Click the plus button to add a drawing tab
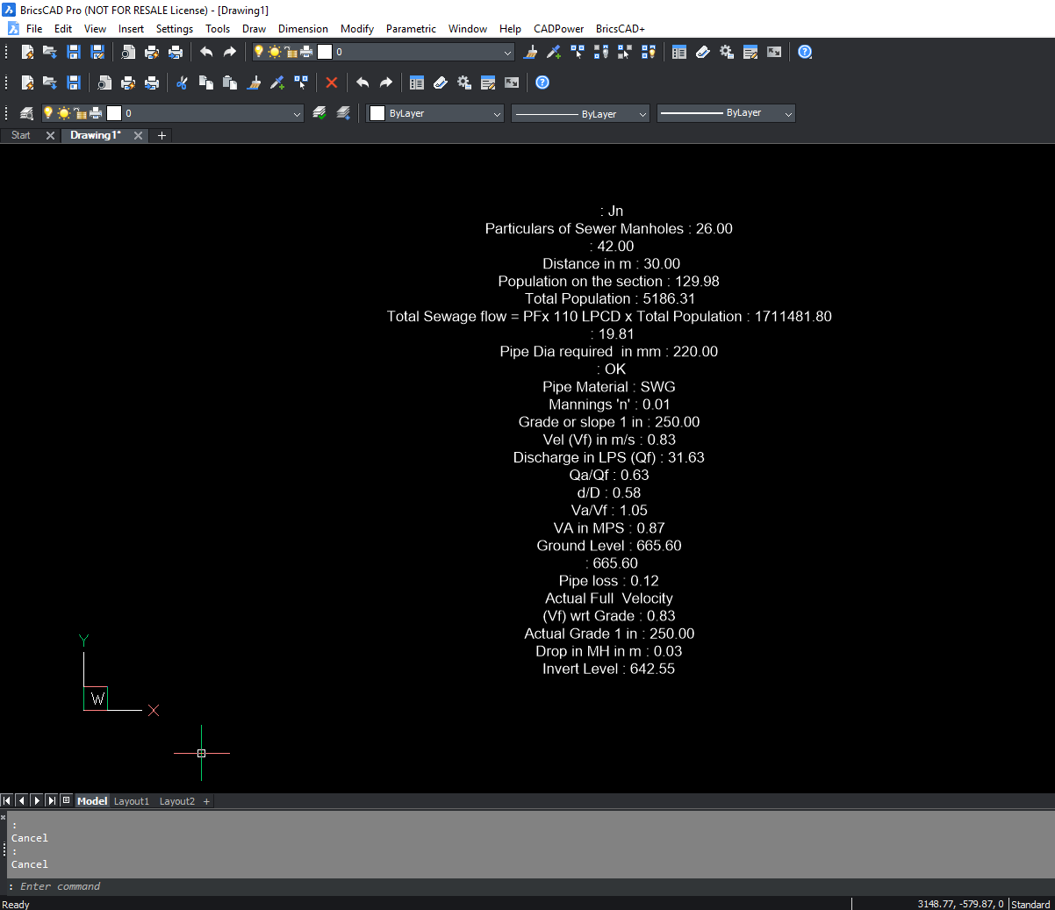This screenshot has width=1055, height=910. coord(161,135)
